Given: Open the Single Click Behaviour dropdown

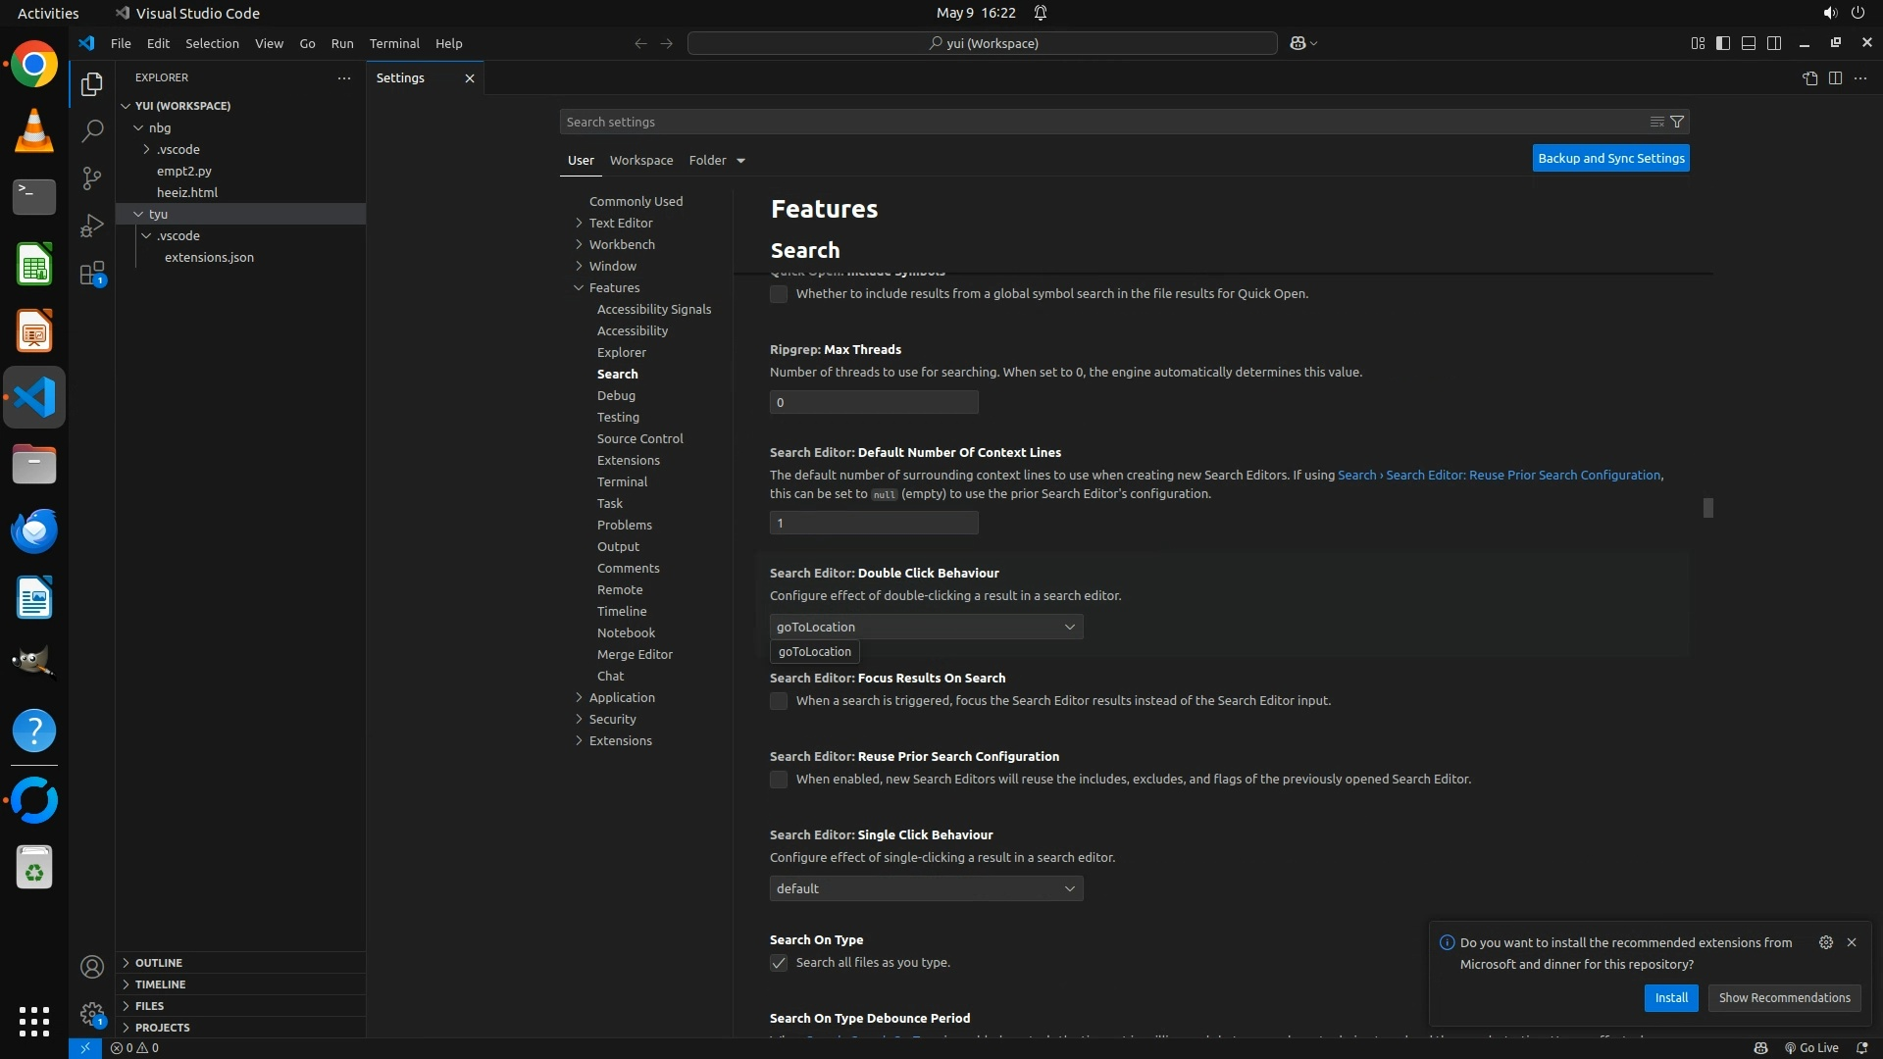Looking at the screenshot, I should tap(926, 888).
